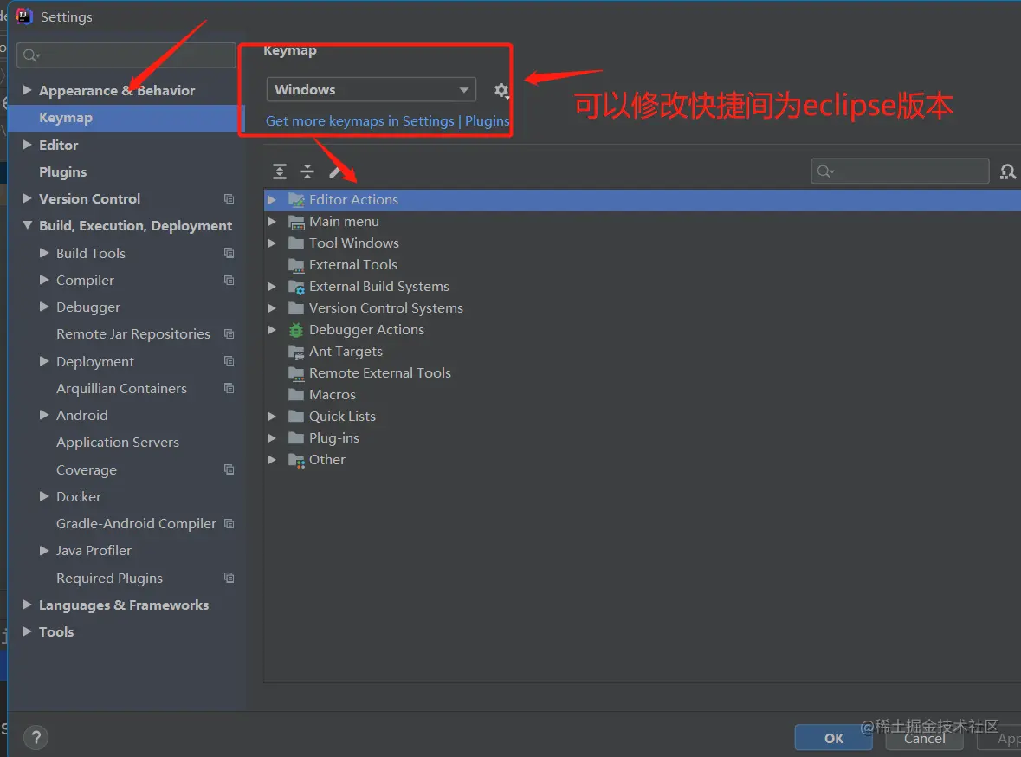Click the Cancel button

pyautogui.click(x=924, y=738)
